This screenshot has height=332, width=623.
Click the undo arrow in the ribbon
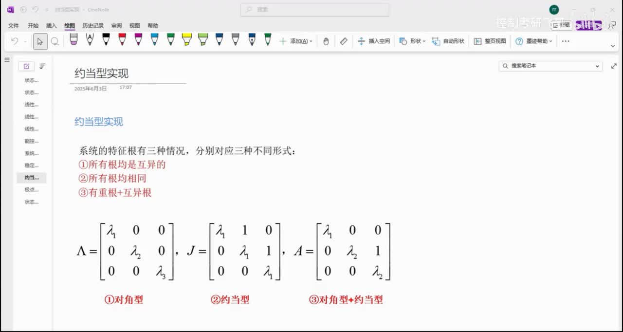coord(15,41)
